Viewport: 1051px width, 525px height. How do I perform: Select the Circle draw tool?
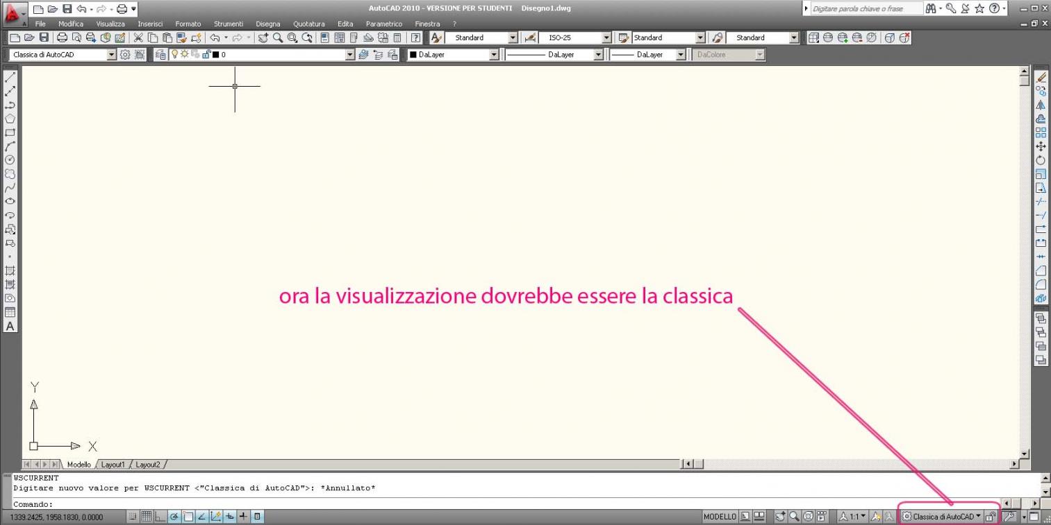pos(11,160)
